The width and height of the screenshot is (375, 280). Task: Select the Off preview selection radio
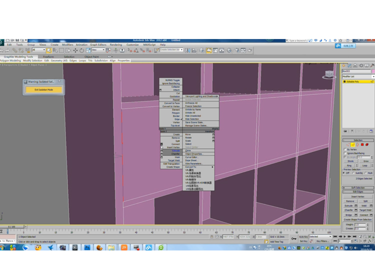pos(344,173)
